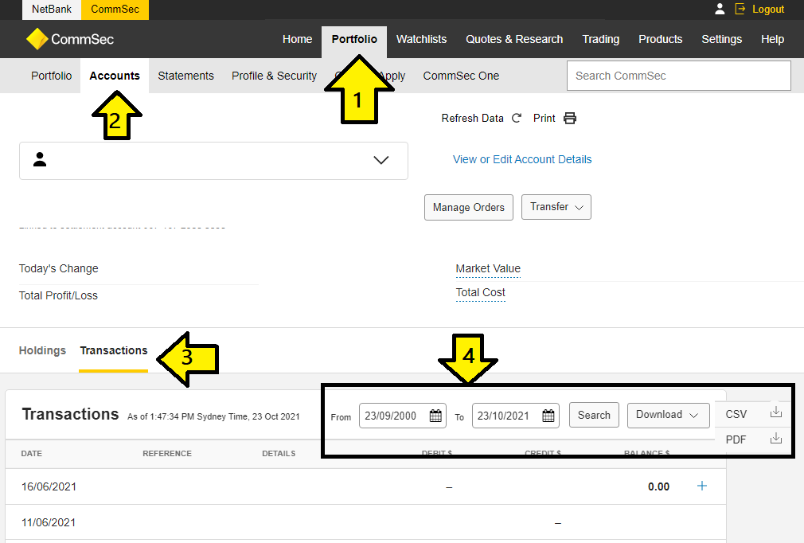This screenshot has width=804, height=543.
Task: Click the Print printer icon
Action: click(570, 118)
